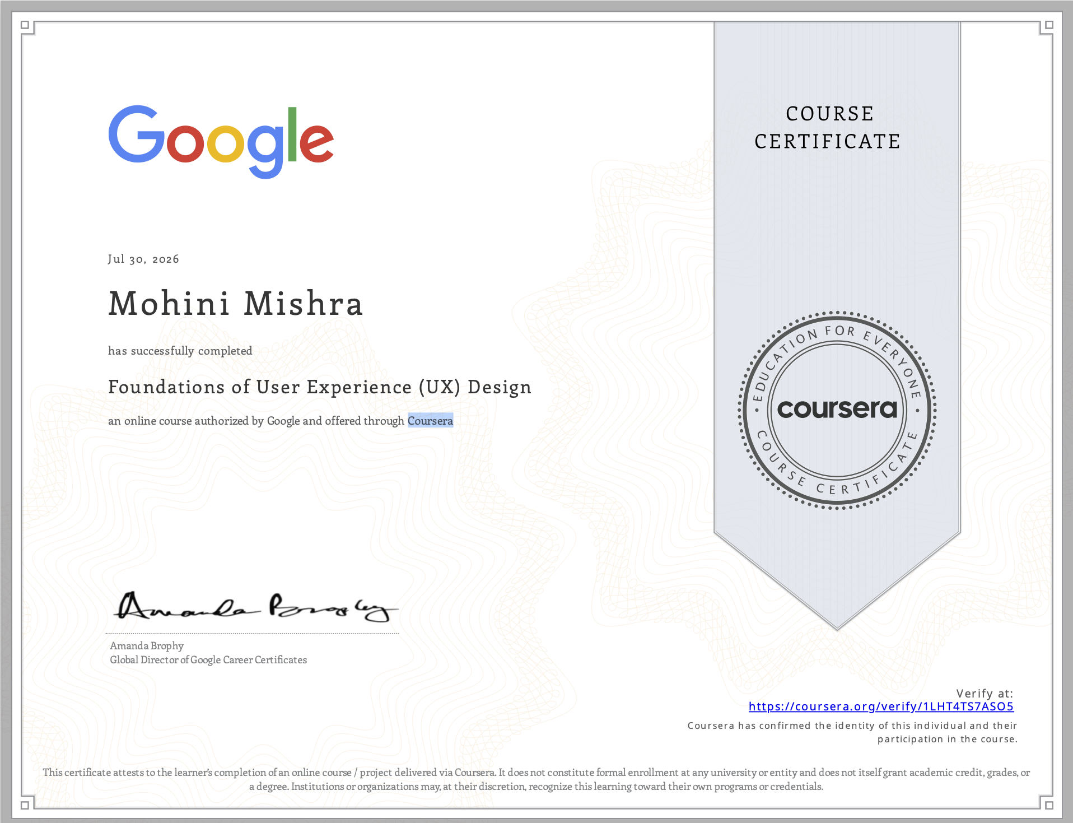Click the COURSE CERTIFICATE heading

point(828,127)
